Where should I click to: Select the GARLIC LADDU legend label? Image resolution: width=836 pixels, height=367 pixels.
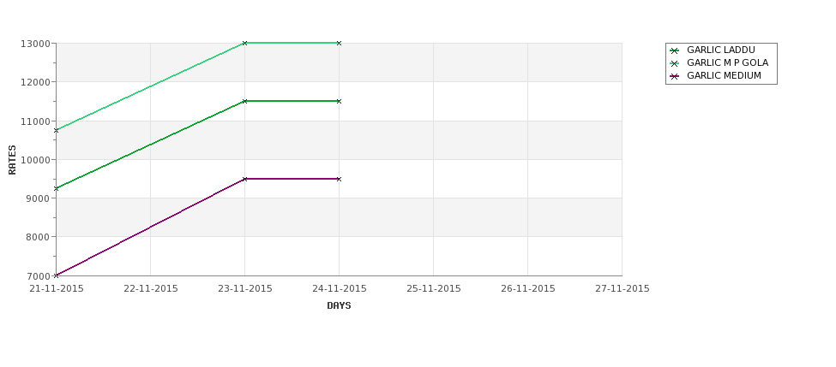[721, 50]
